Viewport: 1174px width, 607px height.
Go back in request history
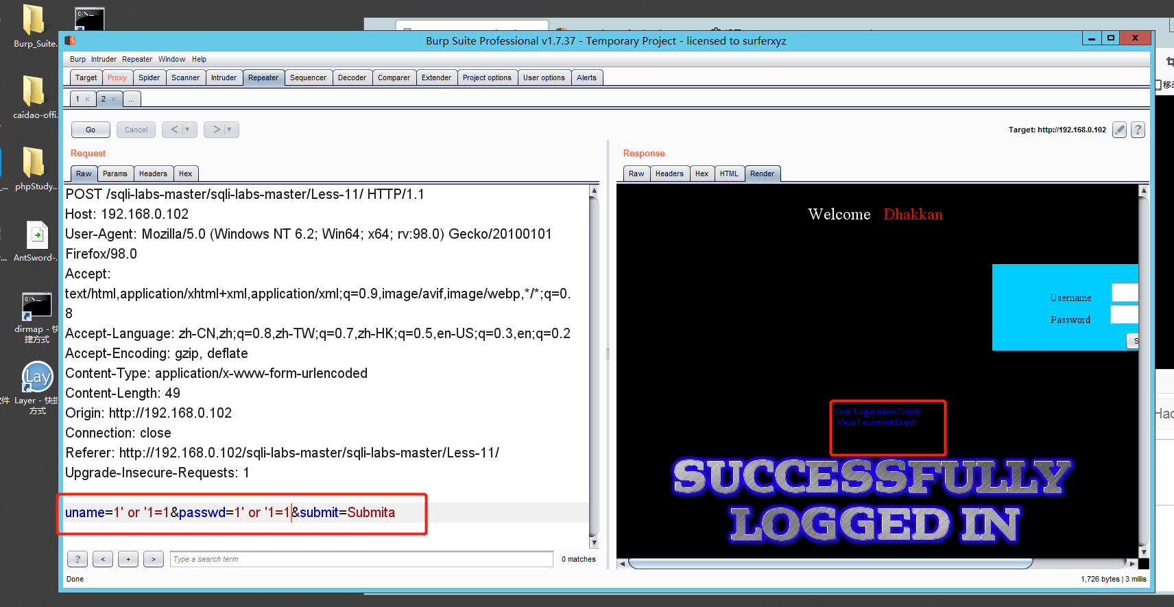coord(174,130)
